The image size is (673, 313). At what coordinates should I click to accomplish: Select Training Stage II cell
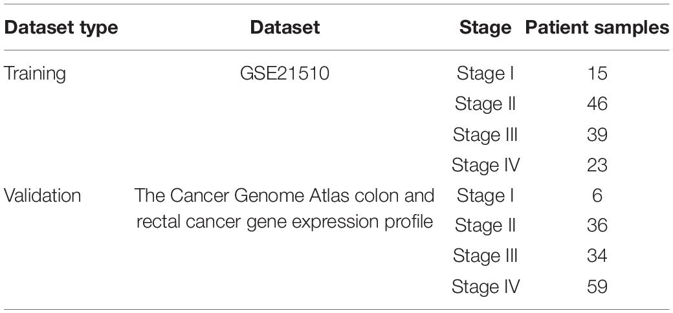[x=485, y=104]
